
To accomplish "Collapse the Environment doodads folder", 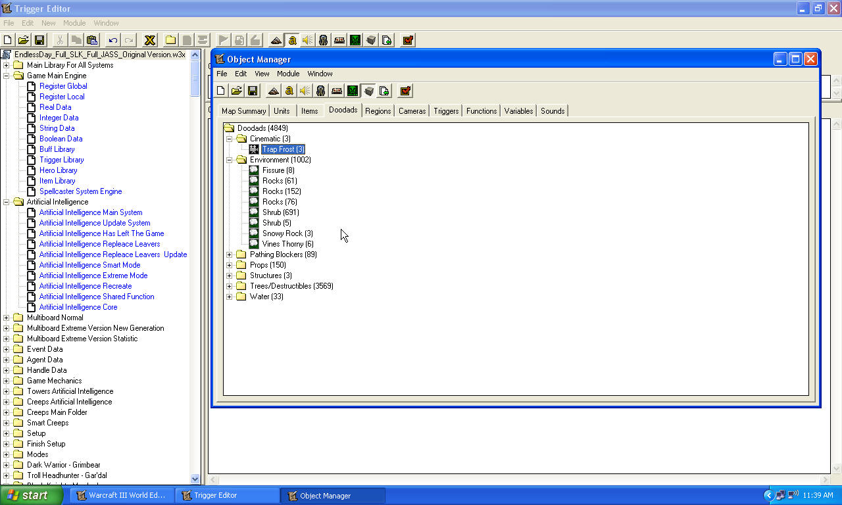I will pyautogui.click(x=230, y=160).
